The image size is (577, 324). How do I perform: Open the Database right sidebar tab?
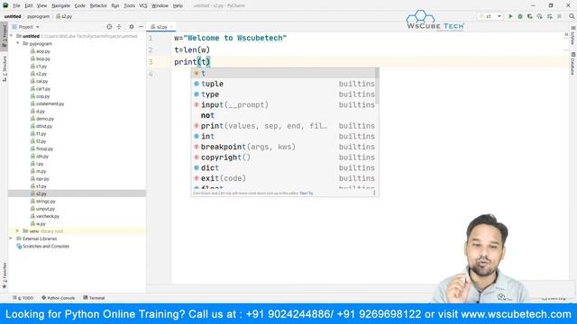pos(573,64)
